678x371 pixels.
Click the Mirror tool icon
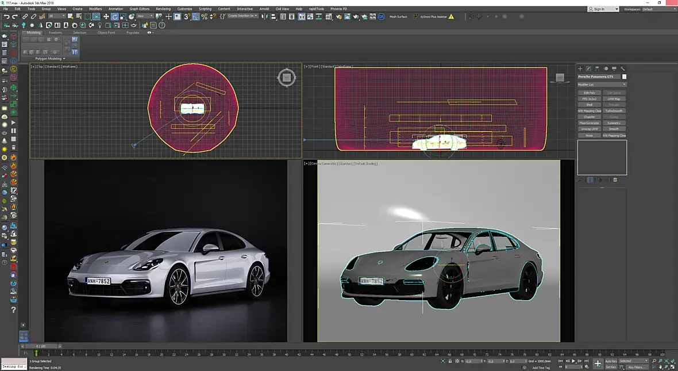[x=265, y=17]
